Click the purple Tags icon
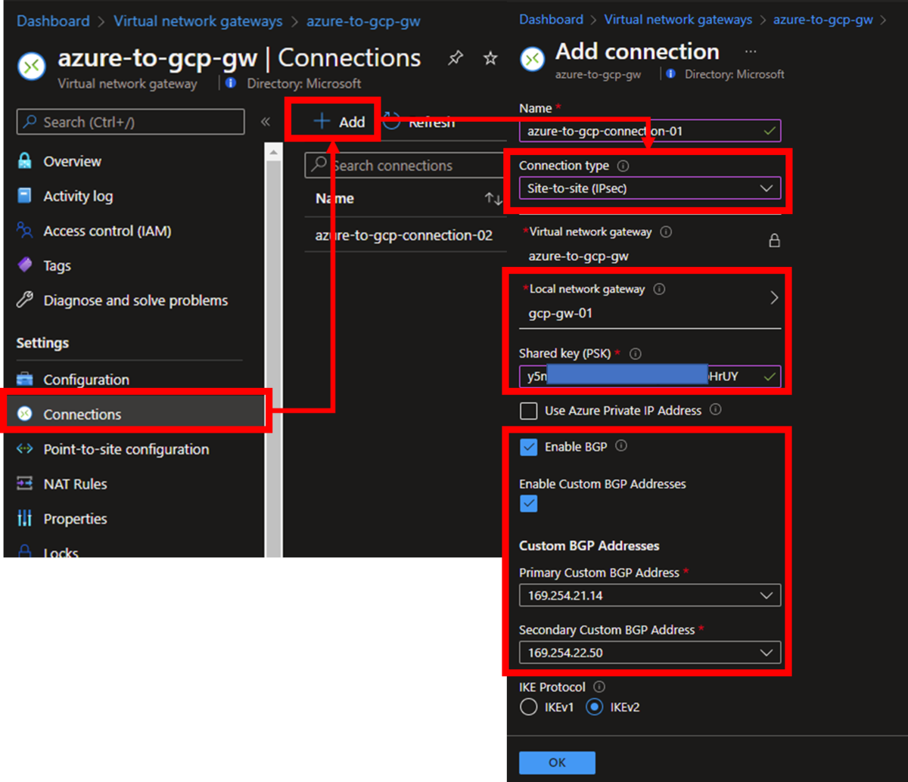This screenshot has height=782, width=908. (25, 265)
